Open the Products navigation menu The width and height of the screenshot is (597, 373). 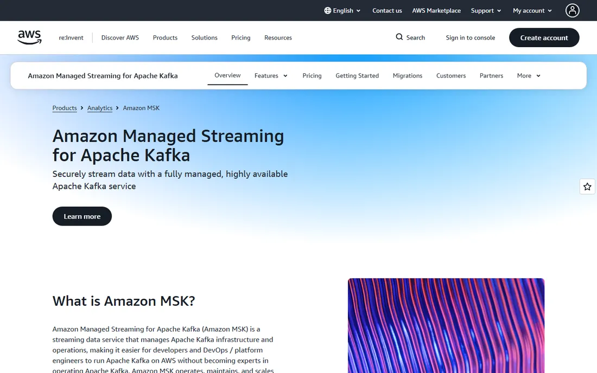[165, 37]
